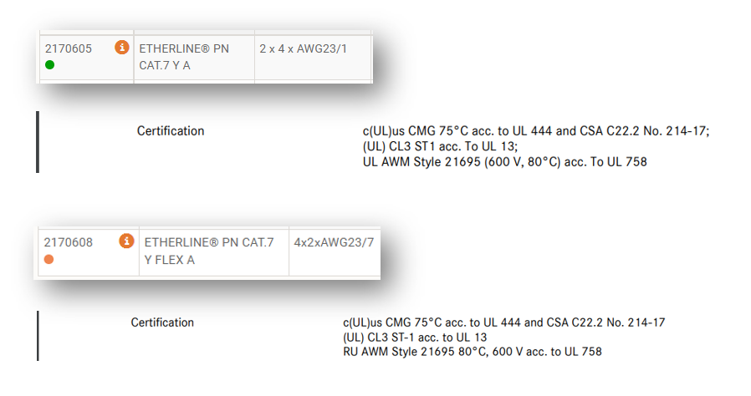Click the vertical bar left of the upper Certification block
Image resolution: width=751 pixels, height=396 pixels.
point(38,142)
